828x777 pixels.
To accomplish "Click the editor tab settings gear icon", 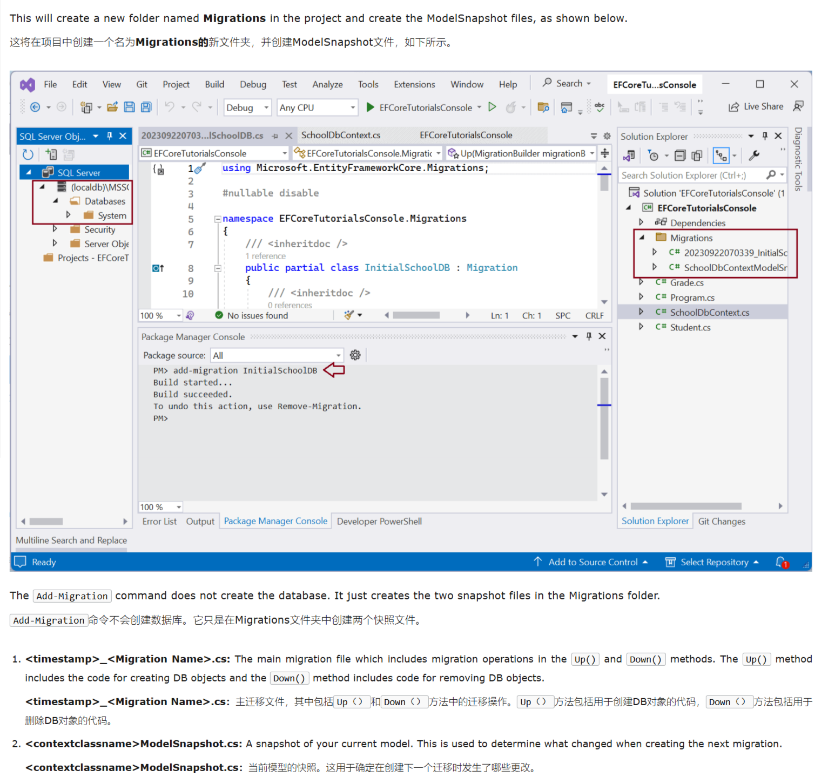I will pos(607,136).
